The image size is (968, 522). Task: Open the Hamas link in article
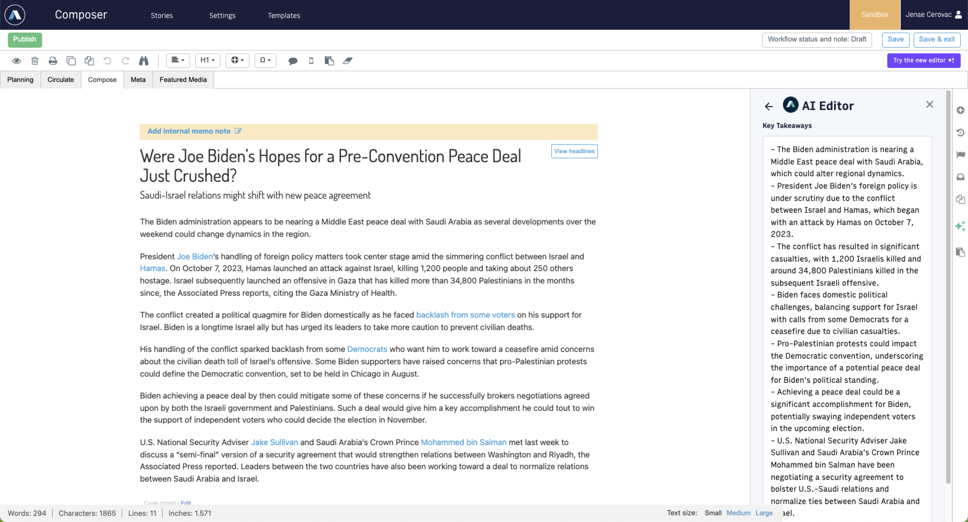[x=153, y=269]
